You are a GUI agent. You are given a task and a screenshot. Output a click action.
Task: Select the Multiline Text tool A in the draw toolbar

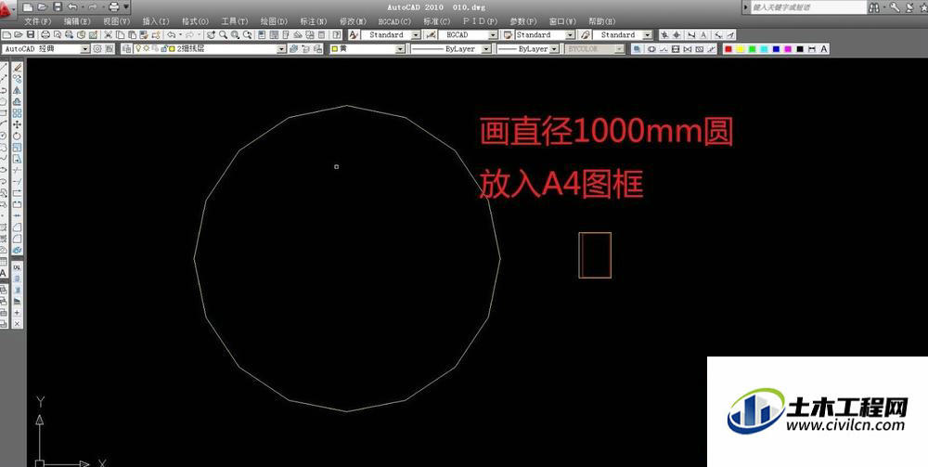coord(3,274)
